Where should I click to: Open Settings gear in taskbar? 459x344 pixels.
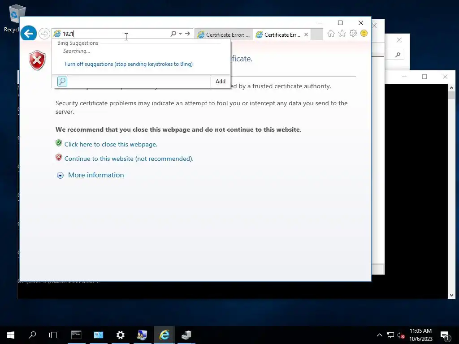tap(120, 335)
